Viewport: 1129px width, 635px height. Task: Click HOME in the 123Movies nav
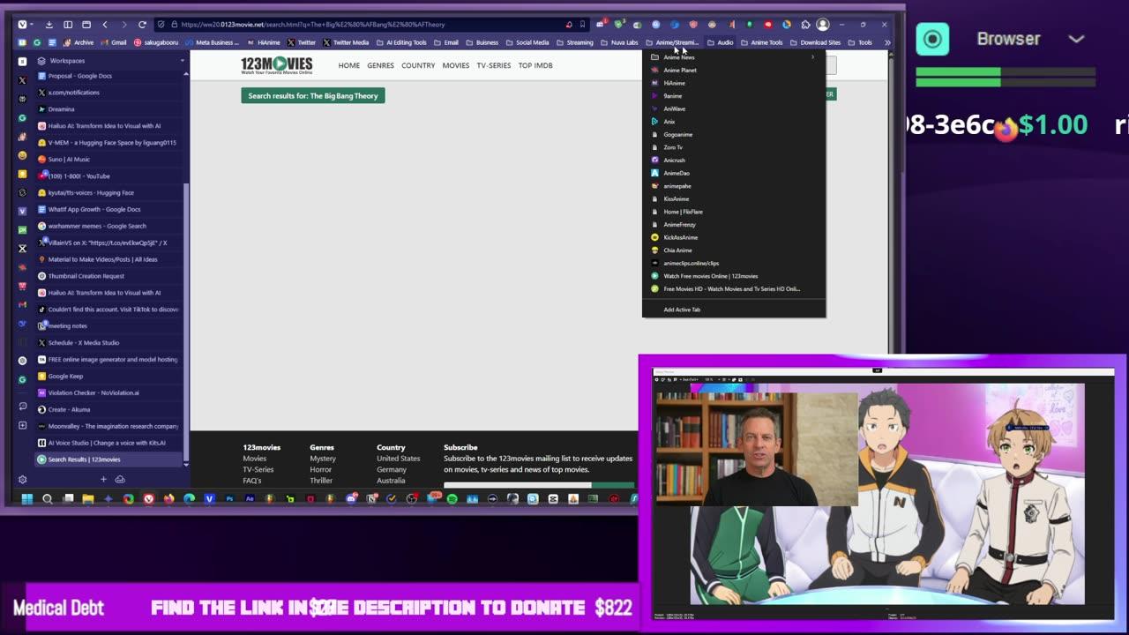(348, 65)
